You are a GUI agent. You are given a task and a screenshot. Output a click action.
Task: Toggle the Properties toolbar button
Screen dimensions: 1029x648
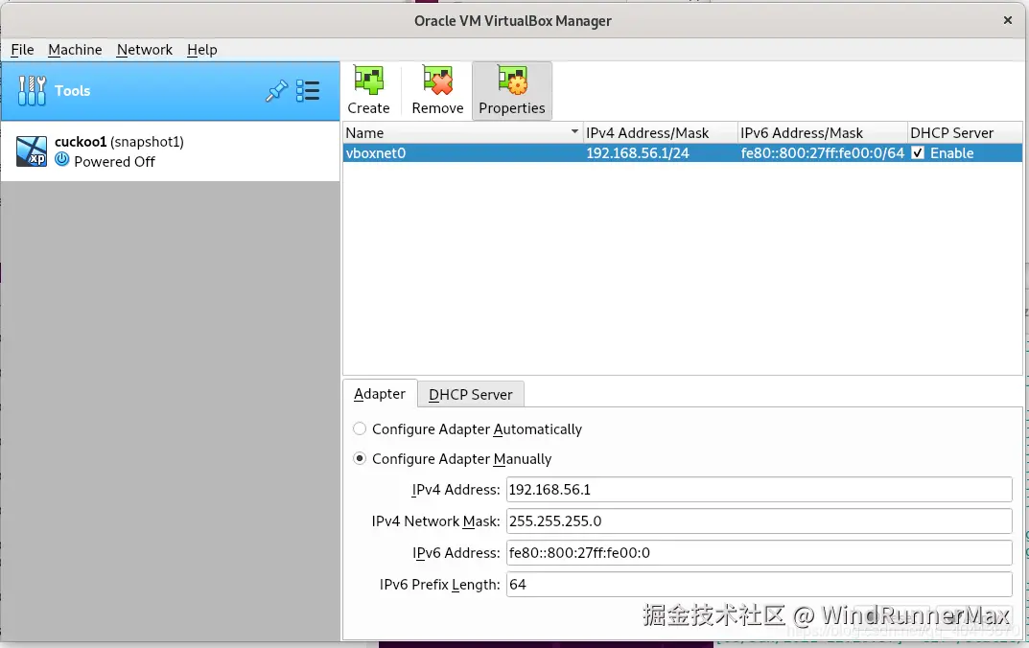[512, 90]
